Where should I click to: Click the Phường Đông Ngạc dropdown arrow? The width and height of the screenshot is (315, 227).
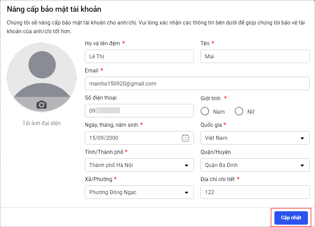pos(187,192)
